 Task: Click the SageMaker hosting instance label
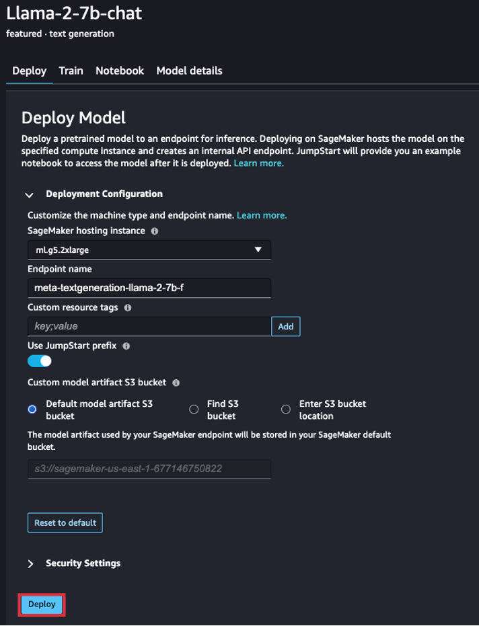pos(86,231)
